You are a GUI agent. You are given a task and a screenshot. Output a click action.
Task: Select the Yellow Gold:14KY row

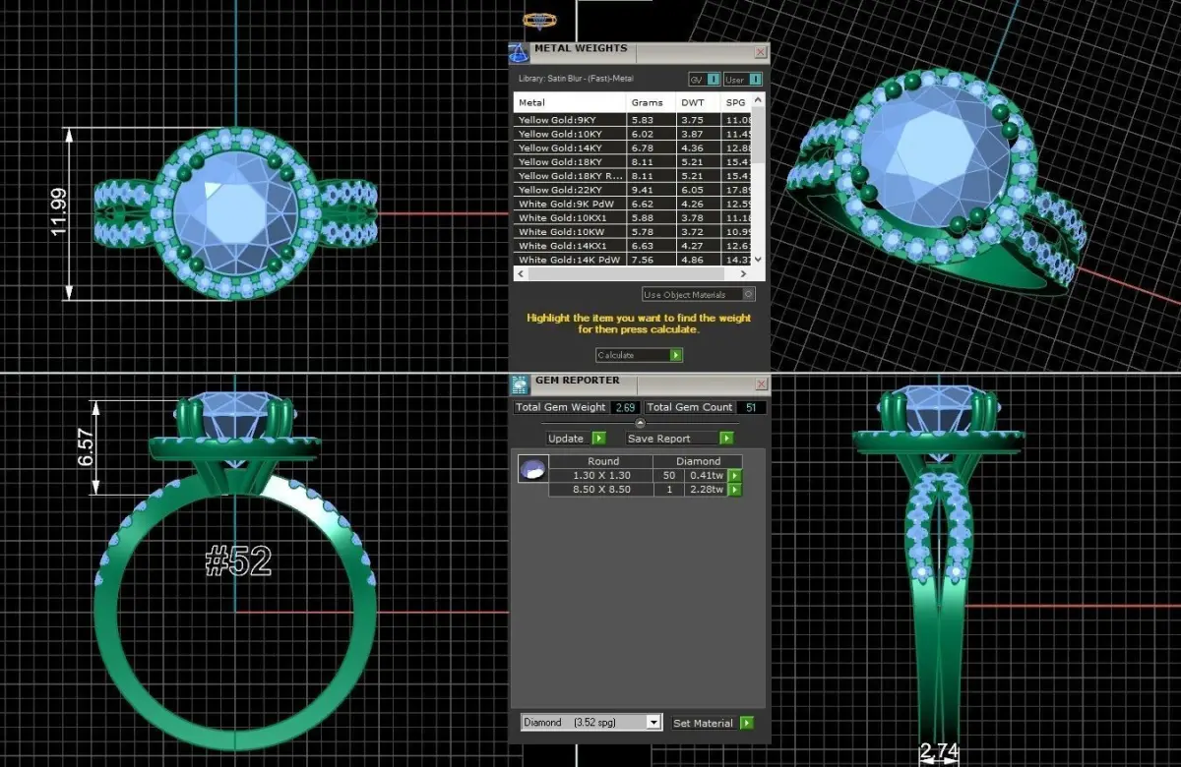(x=633, y=147)
